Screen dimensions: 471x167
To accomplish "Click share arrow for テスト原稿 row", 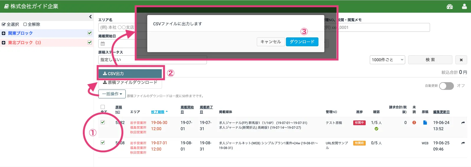I will 463,123.
